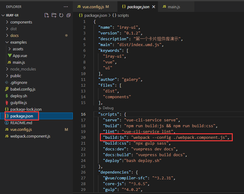Click package.json in the breadcrumb

tap(96, 16)
